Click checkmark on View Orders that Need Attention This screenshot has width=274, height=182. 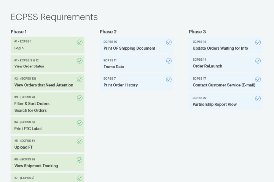point(80,79)
